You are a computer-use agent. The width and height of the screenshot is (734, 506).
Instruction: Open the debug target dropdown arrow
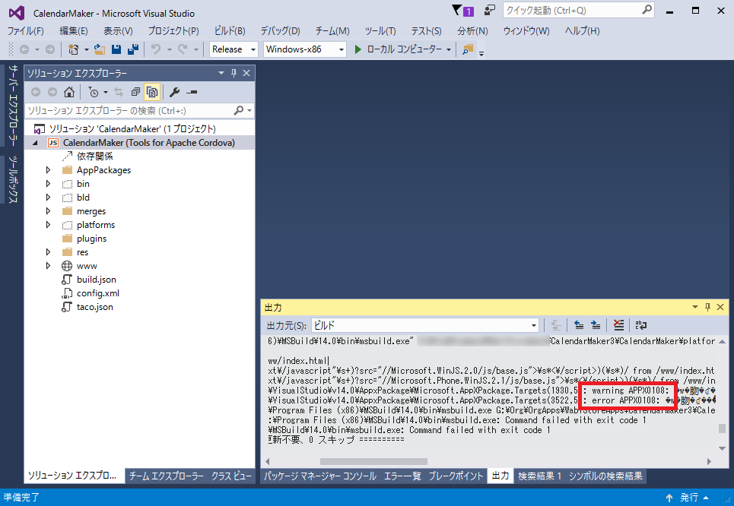click(449, 49)
